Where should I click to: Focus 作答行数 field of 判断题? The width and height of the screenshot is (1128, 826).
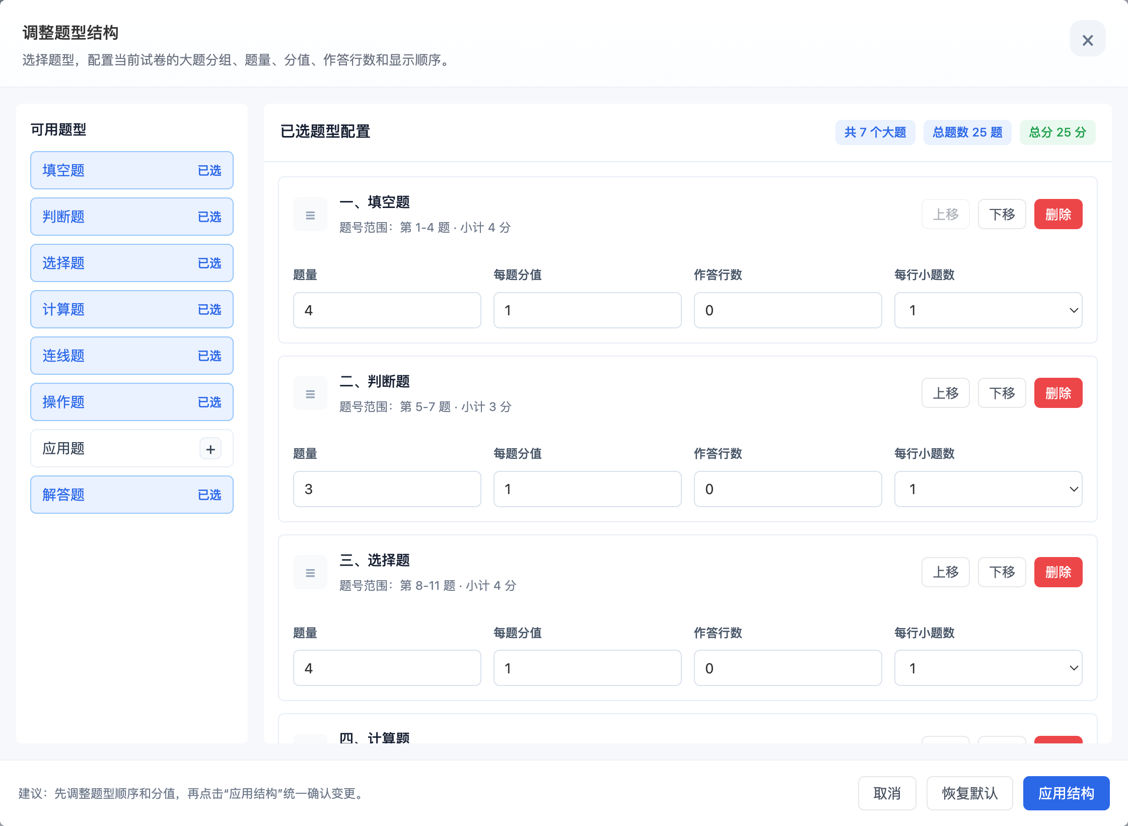(788, 489)
